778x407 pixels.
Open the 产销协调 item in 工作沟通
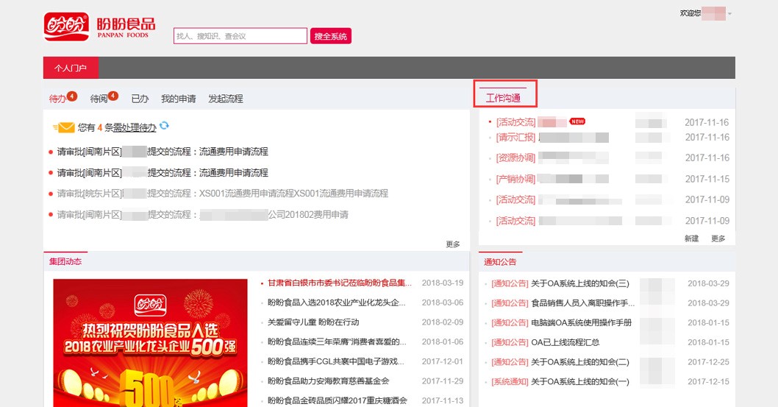[515, 179]
